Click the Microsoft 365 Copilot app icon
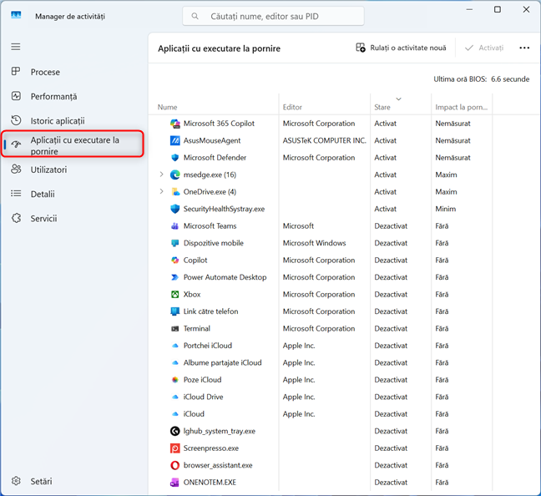 pyautogui.click(x=175, y=124)
